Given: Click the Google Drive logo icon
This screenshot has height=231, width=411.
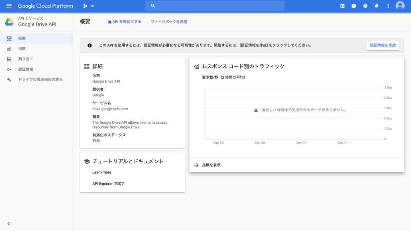Looking at the screenshot, I should pyautogui.click(x=9, y=22).
